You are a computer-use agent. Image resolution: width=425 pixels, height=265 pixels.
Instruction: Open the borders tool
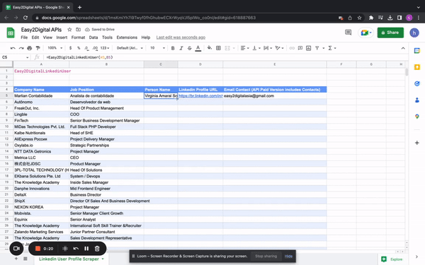pos(218,48)
